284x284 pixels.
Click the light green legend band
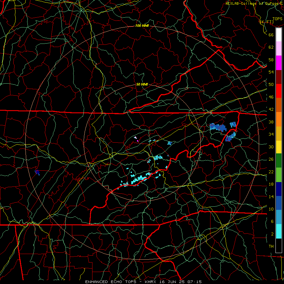[x=279, y=175]
